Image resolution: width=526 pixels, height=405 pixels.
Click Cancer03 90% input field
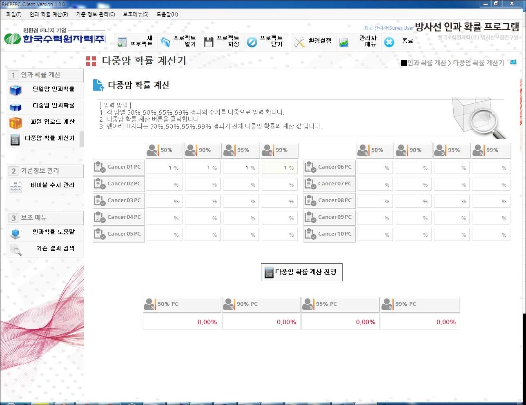coord(203,201)
